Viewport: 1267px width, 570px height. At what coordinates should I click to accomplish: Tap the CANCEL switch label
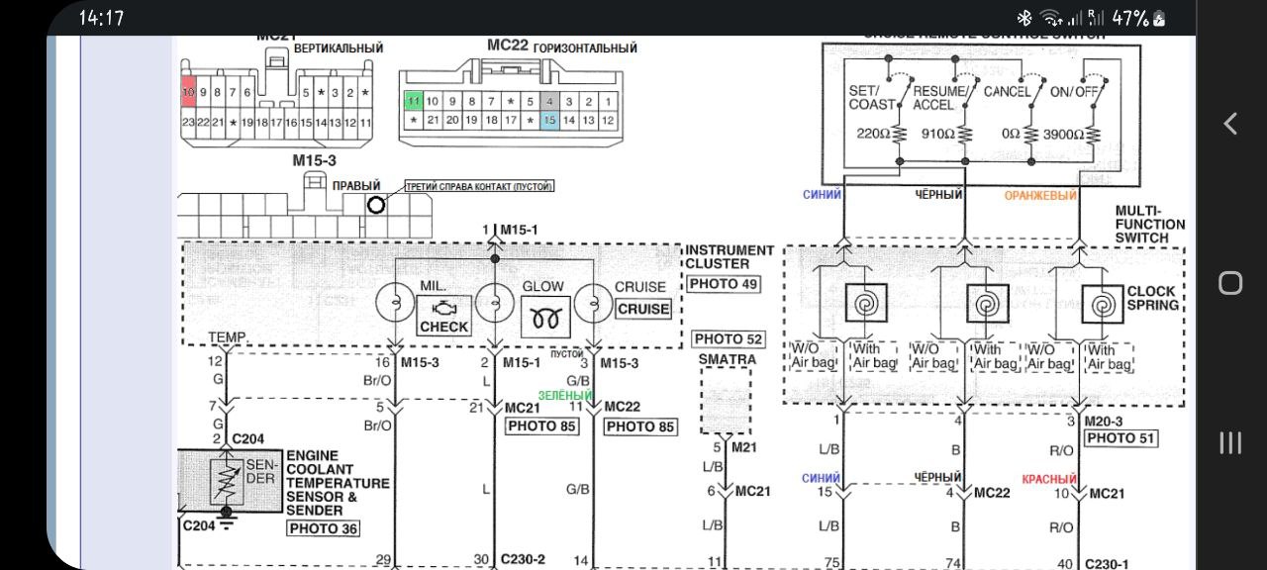(x=1007, y=91)
